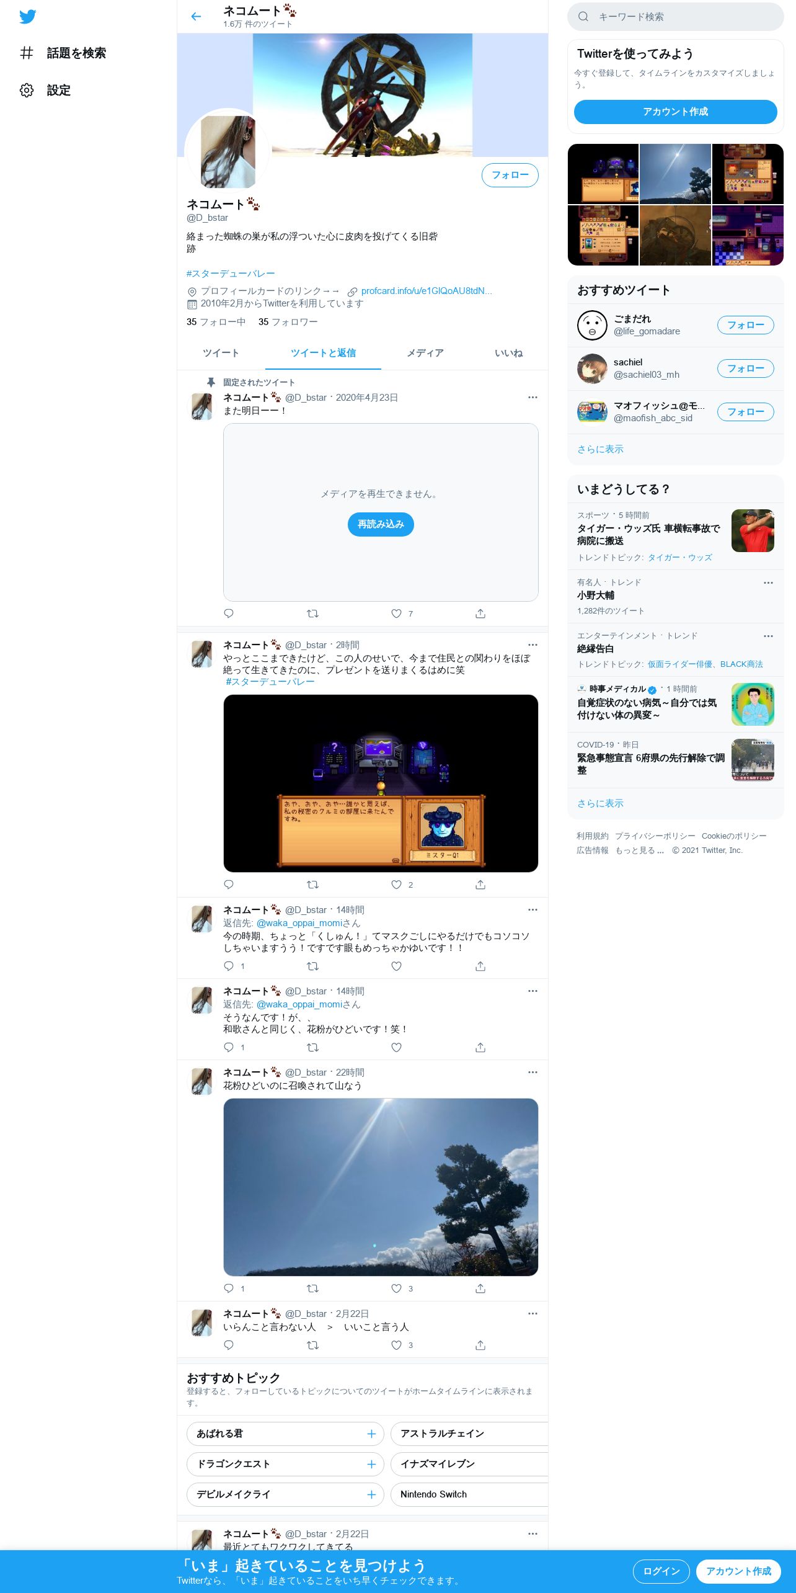View 35 フォロワー list

(288, 322)
